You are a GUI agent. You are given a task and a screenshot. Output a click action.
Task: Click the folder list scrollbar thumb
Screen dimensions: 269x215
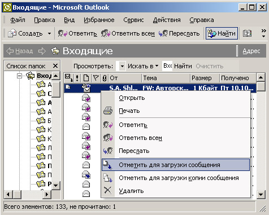(56, 89)
